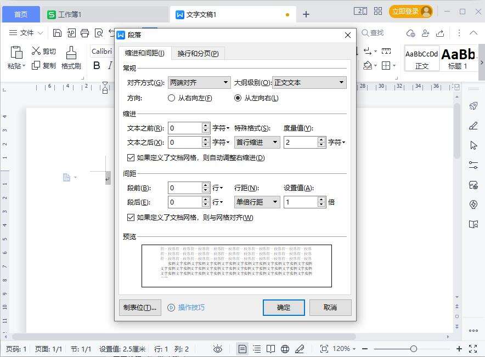Select the read layout view icon
The image size is (485, 357).
tap(270, 348)
